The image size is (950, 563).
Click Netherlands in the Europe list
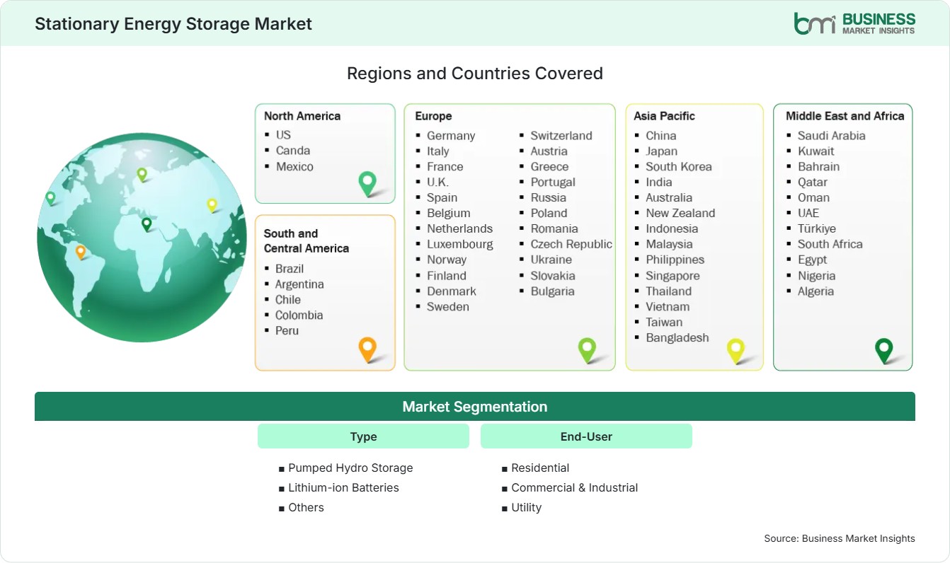459,228
